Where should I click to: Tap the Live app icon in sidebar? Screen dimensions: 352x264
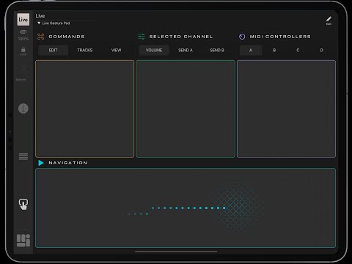(23, 19)
